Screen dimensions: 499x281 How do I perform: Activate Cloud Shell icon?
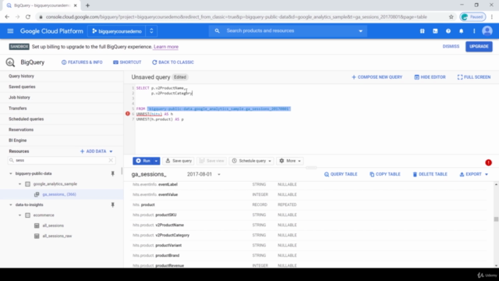tap(435, 31)
